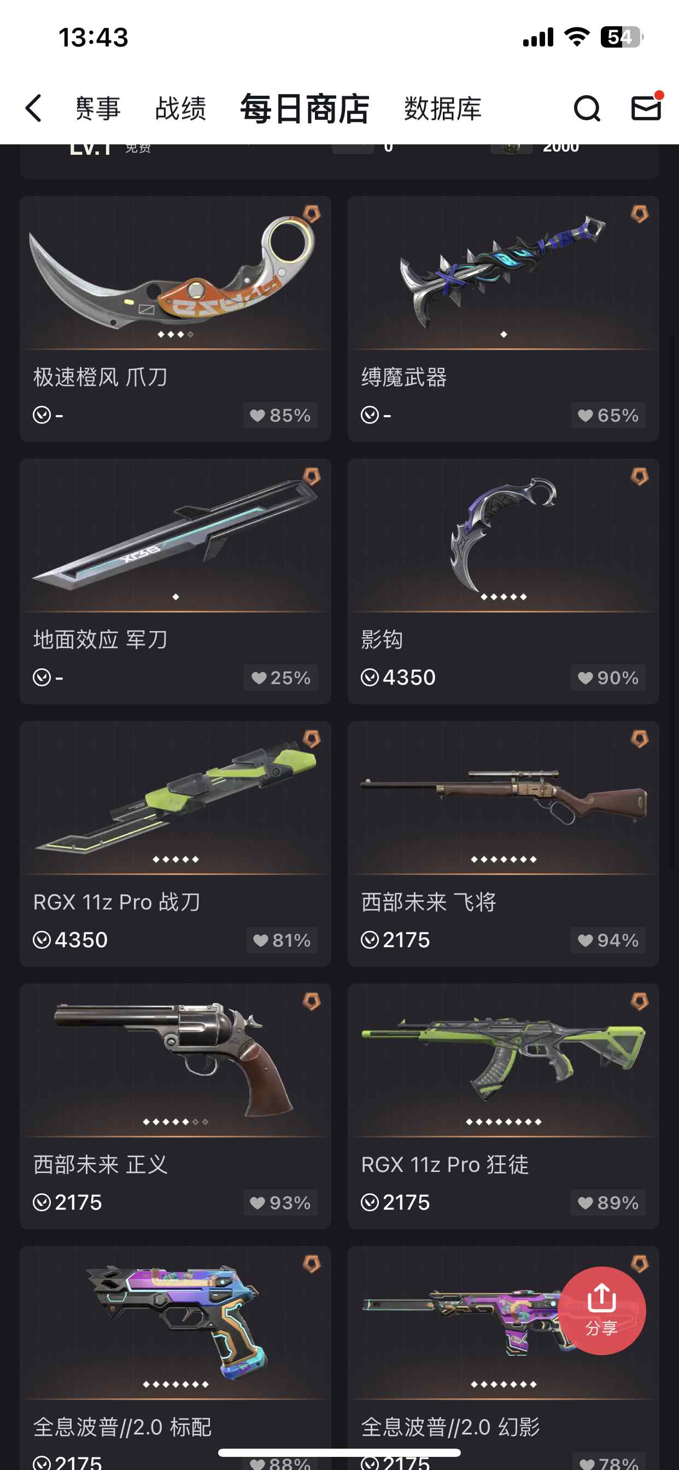Switch to the 战绩 tab

[180, 108]
